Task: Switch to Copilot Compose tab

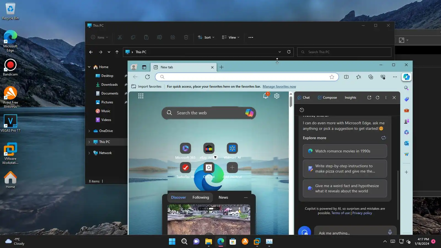Action: [x=327, y=98]
